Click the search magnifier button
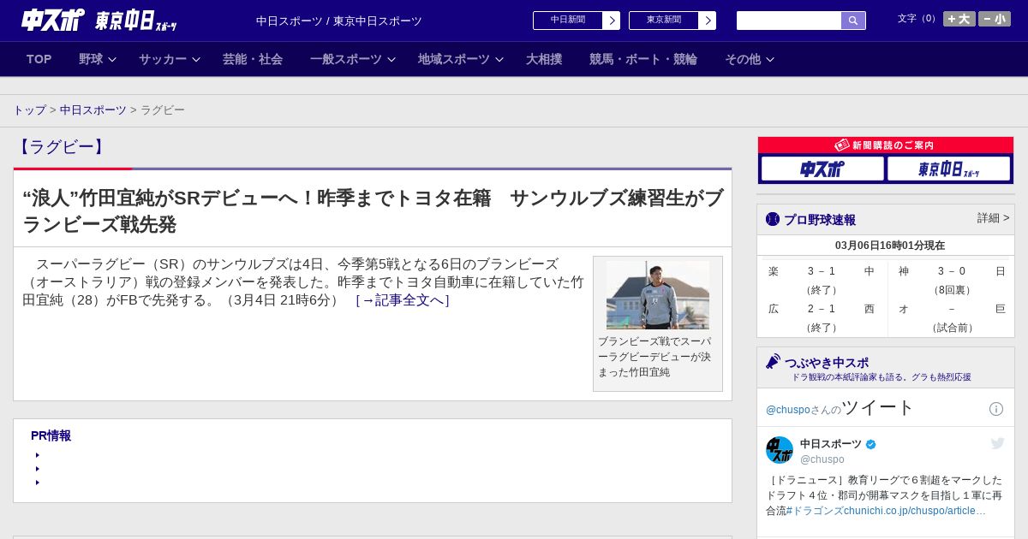 click(853, 21)
